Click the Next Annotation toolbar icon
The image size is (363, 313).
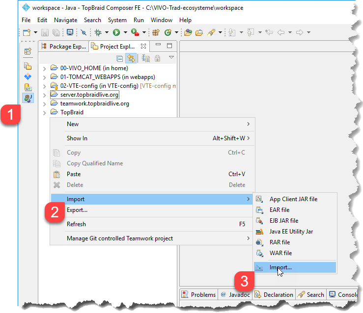point(232,32)
